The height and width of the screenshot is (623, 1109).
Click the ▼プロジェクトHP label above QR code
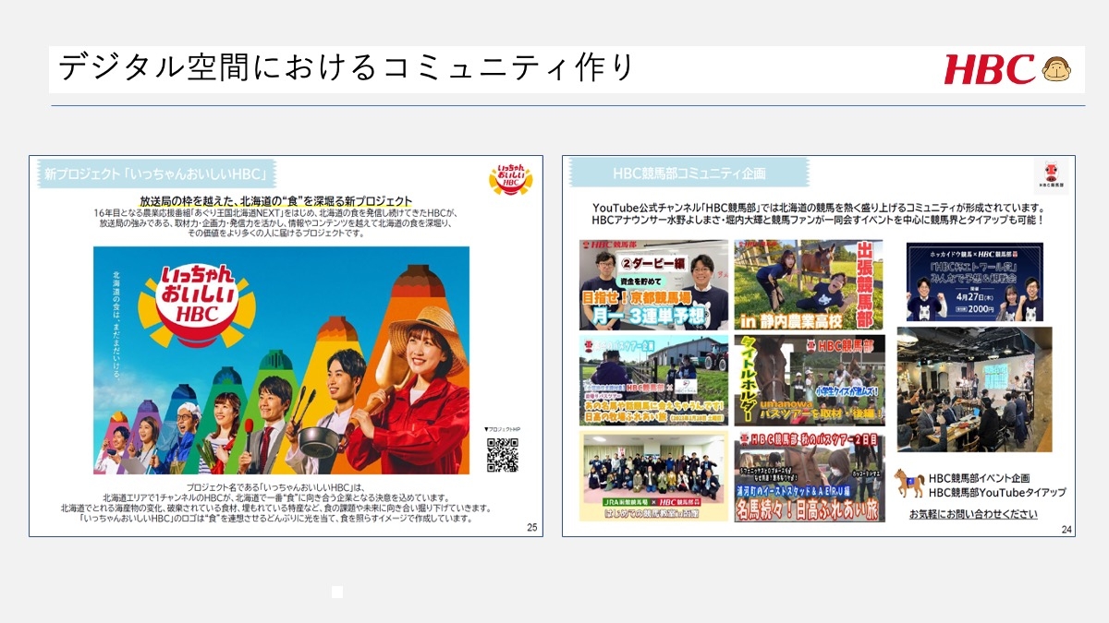tap(502, 431)
